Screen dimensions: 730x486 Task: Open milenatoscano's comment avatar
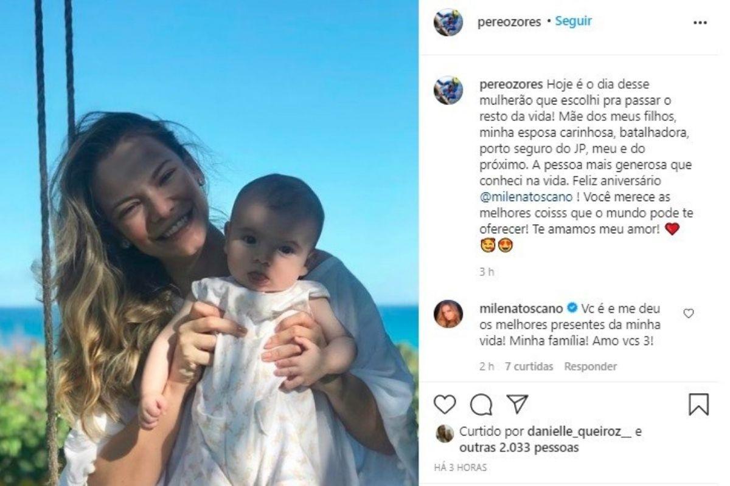(x=448, y=314)
